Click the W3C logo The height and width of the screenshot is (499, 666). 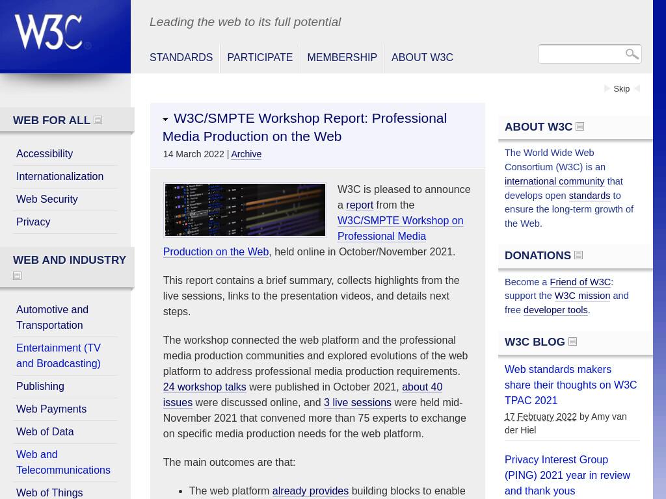pos(52,32)
